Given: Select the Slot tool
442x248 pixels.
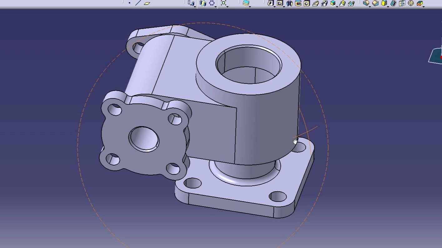Looking at the screenshot, I should pyautogui.click(x=324, y=3).
